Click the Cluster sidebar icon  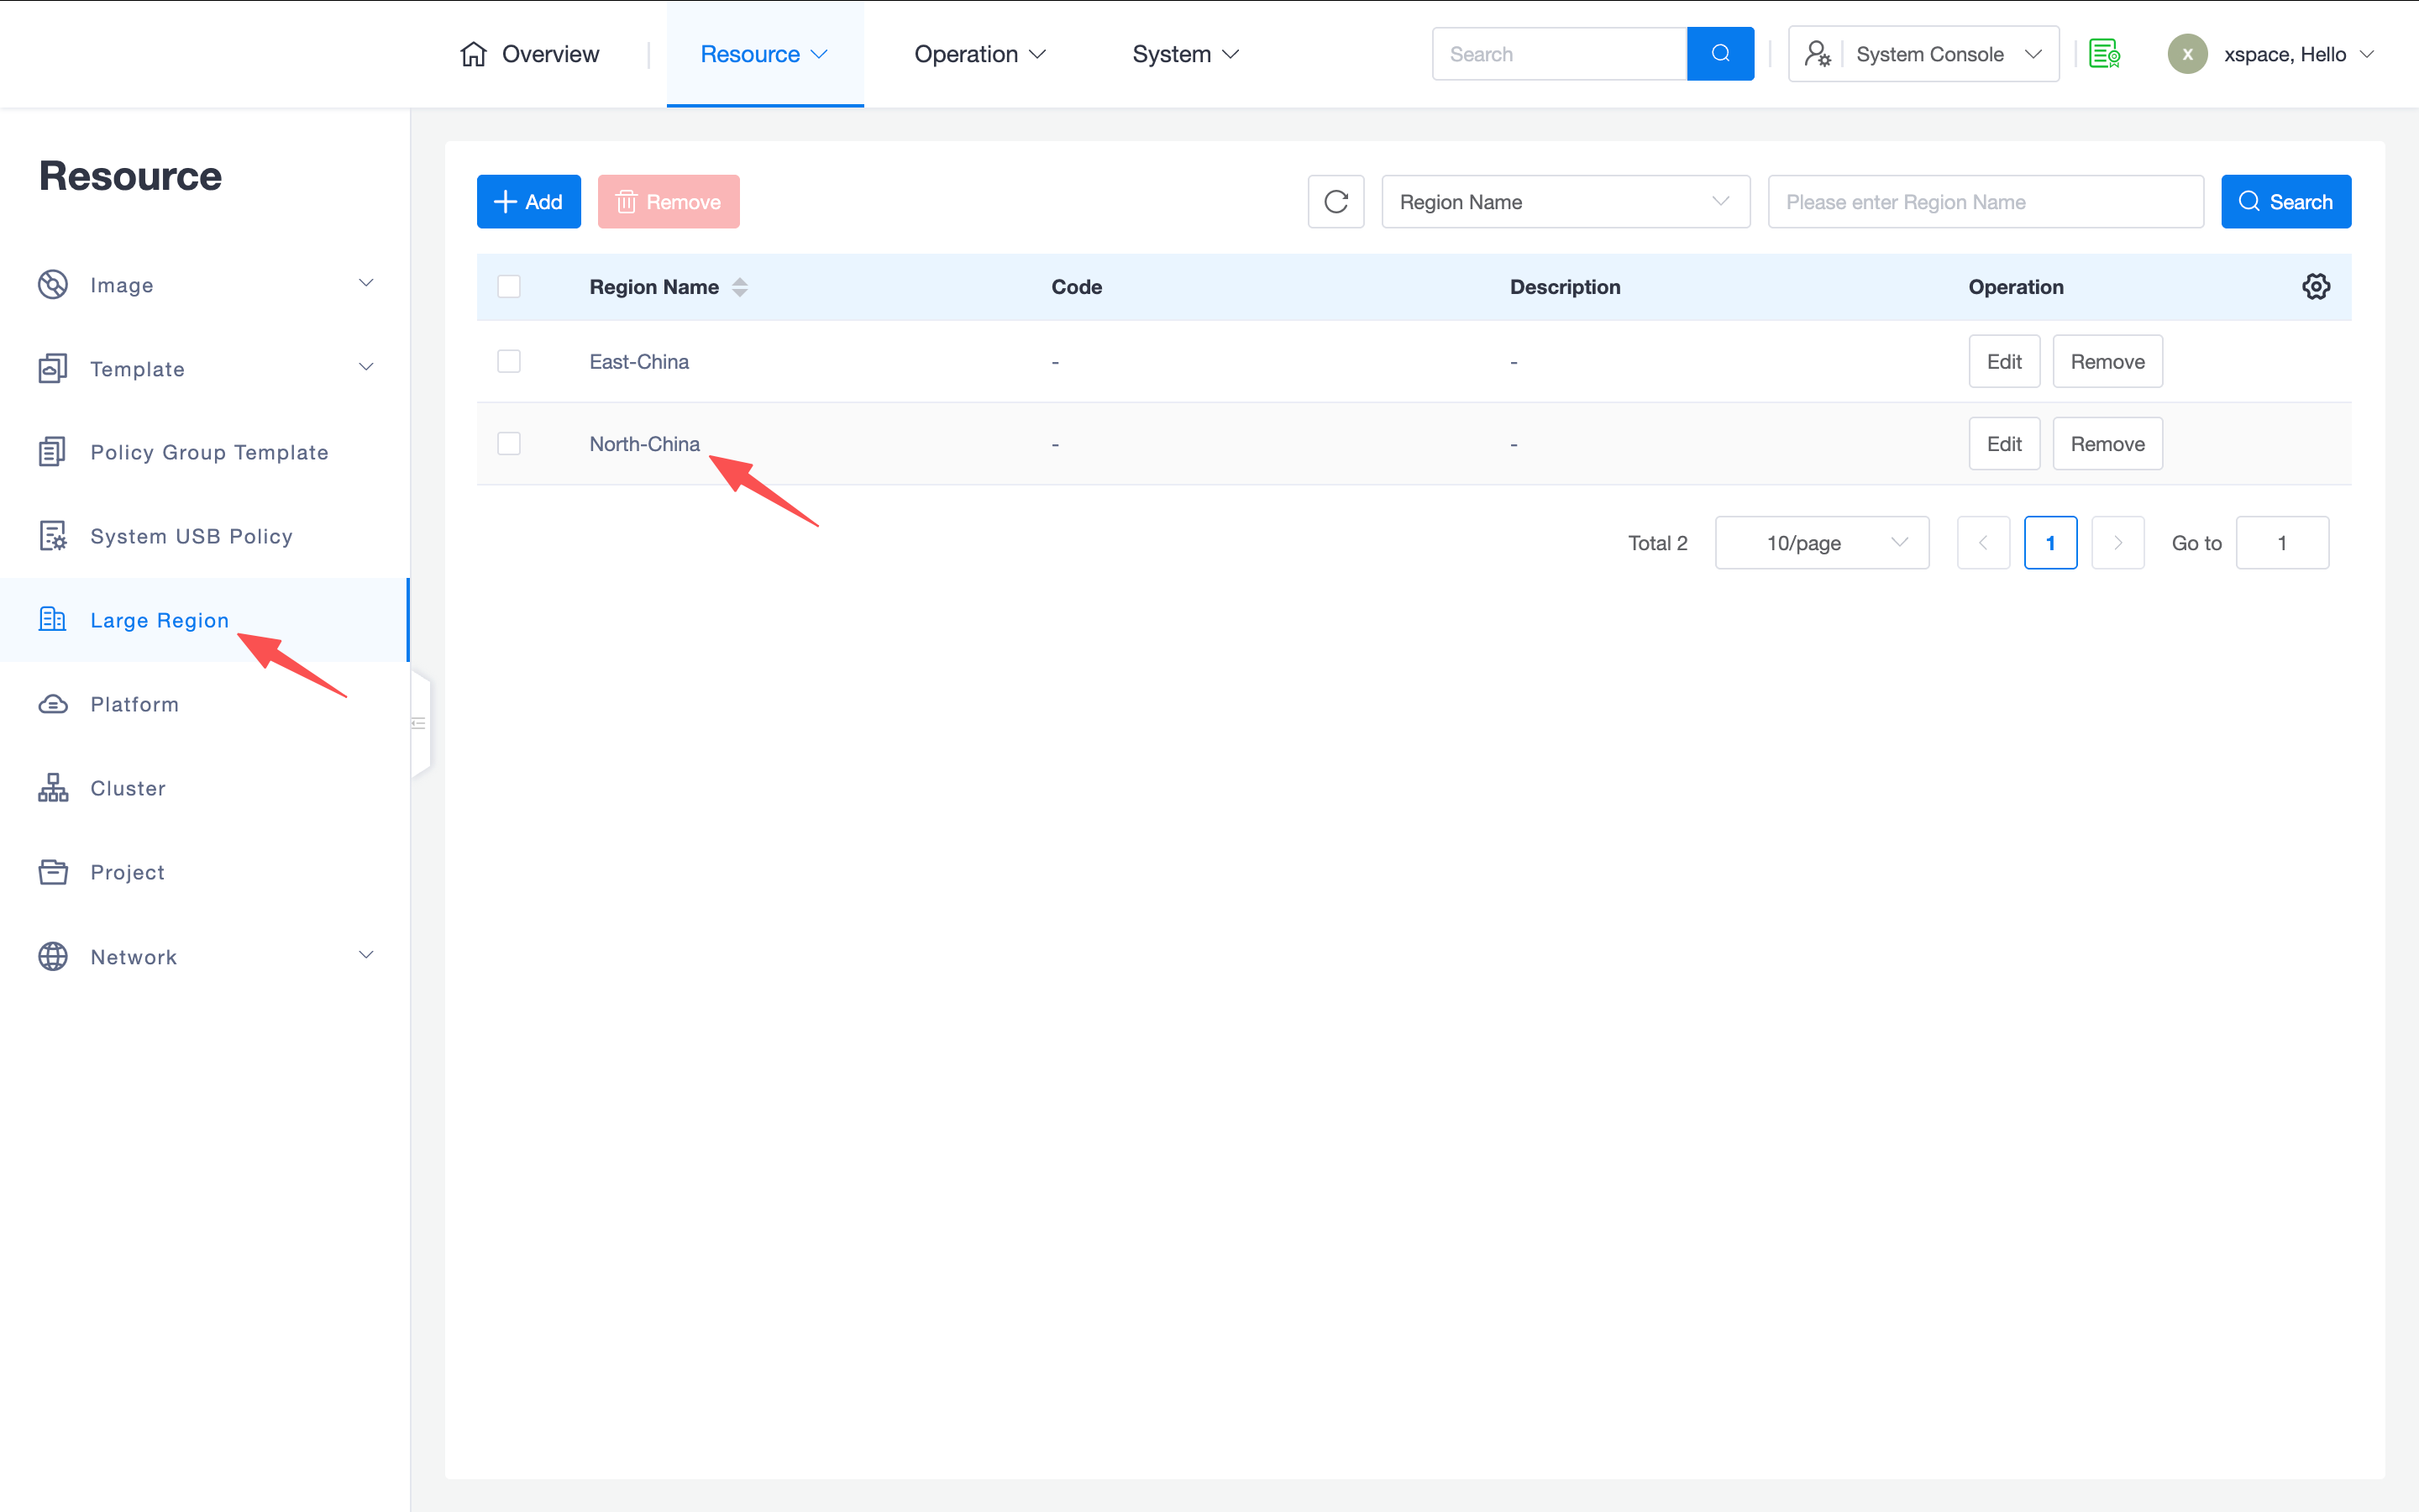pyautogui.click(x=53, y=788)
